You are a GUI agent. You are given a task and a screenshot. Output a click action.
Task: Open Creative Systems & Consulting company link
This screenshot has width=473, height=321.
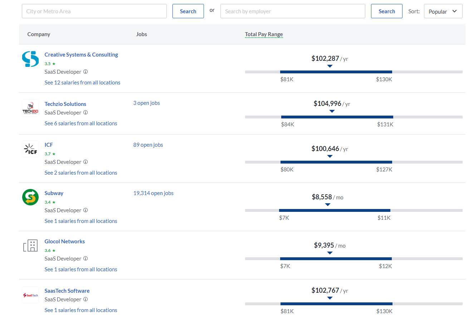point(81,55)
